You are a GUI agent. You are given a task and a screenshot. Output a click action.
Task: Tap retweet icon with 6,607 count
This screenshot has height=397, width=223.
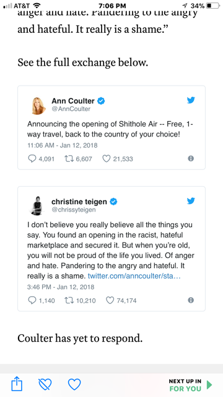[69, 159]
